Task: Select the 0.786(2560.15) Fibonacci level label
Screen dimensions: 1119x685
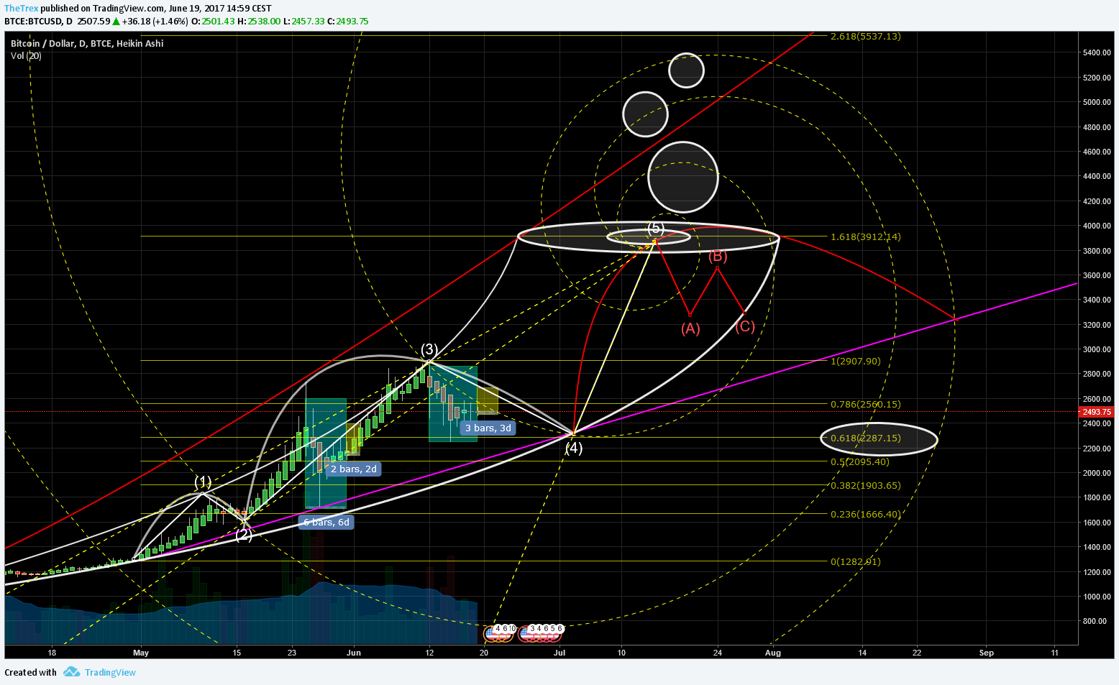Action: click(x=865, y=404)
